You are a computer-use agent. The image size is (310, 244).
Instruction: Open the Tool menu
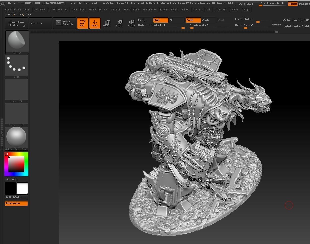click(208, 10)
